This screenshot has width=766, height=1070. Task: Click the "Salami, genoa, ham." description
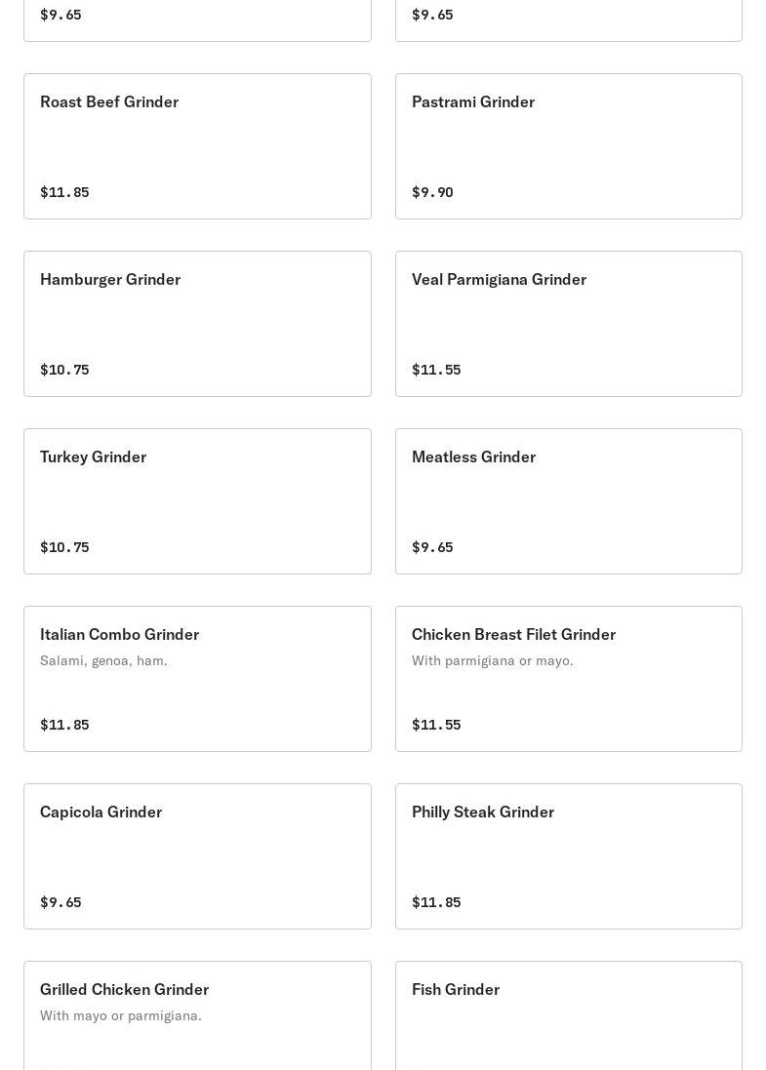click(103, 660)
